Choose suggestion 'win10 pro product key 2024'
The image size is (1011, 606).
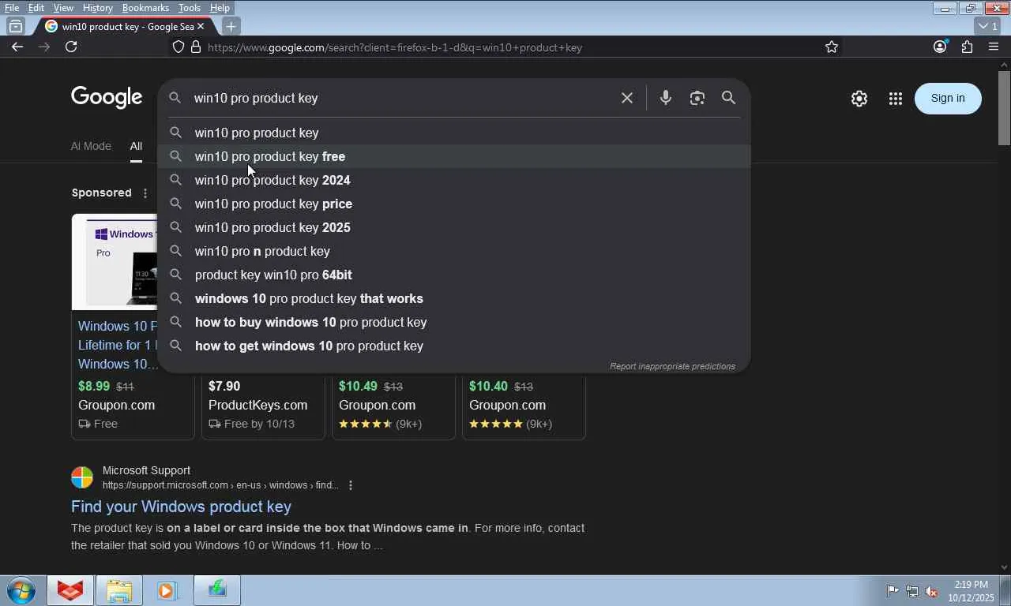pos(454,180)
